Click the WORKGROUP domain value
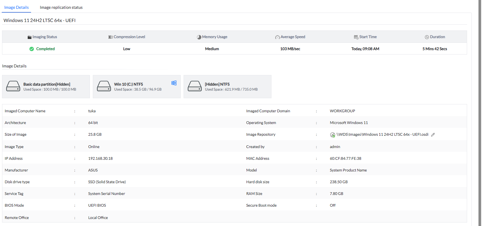Viewport: 482px width, 226px height. click(x=342, y=111)
